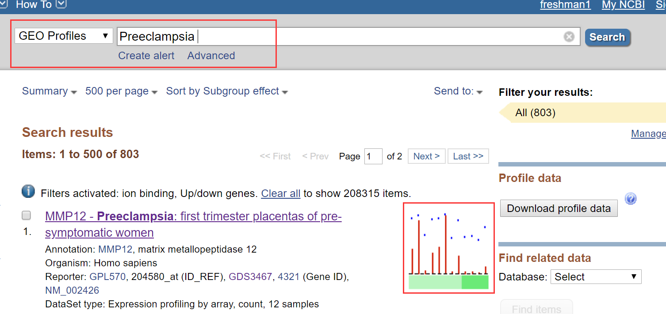Open the freshman1 account link
Image resolution: width=666 pixels, height=314 pixels.
tap(565, 5)
